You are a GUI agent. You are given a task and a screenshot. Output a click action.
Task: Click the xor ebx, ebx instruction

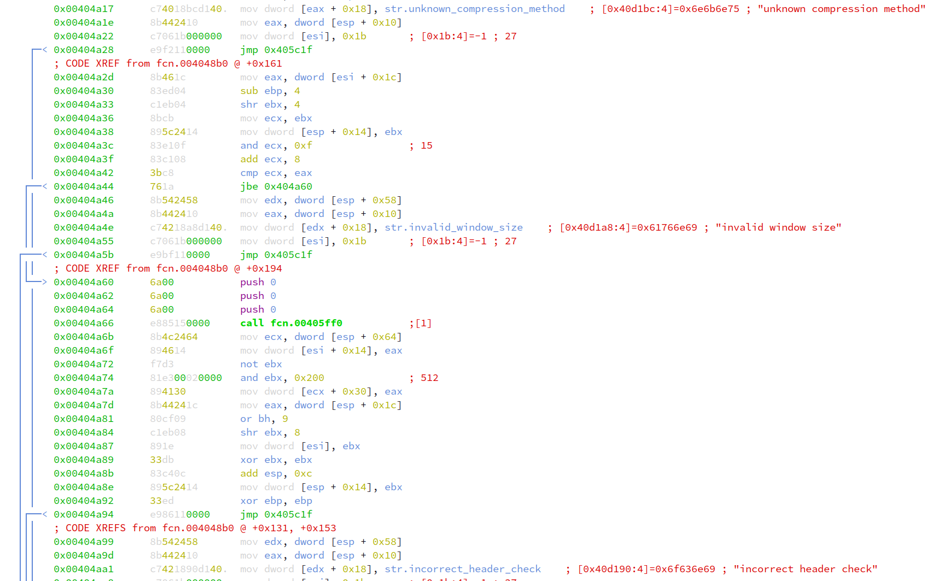tap(276, 459)
